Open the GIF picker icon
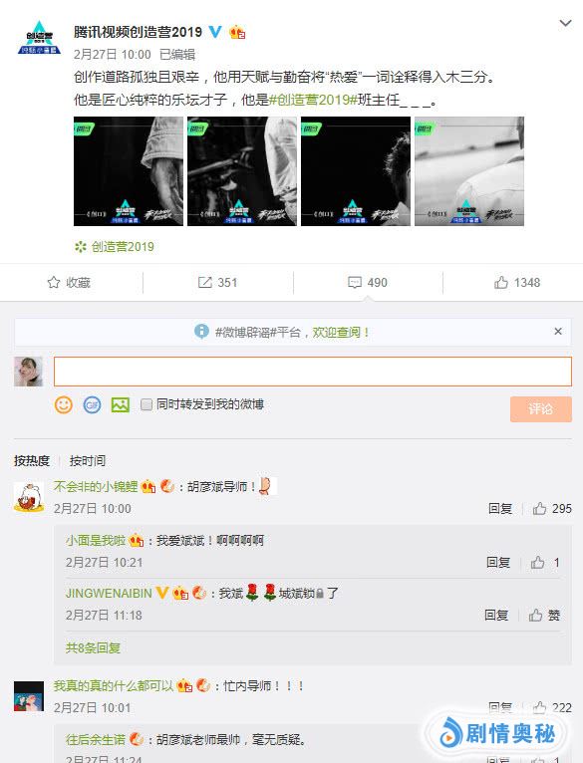The width and height of the screenshot is (583, 763). tap(92, 404)
